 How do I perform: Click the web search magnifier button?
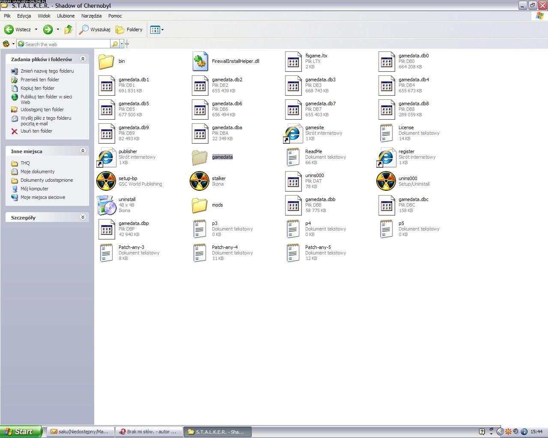[115, 44]
